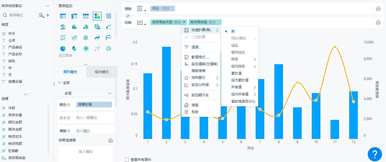
Task: Open the 多個 chart shape dropdown
Action: click(x=86, y=93)
